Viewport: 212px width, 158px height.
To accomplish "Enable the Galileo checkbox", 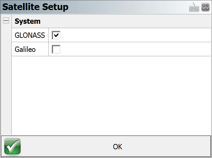I will [56, 49].
